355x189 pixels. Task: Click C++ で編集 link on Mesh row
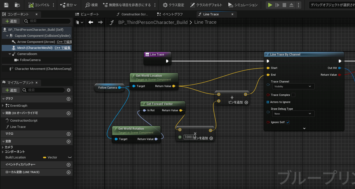click(x=63, y=48)
